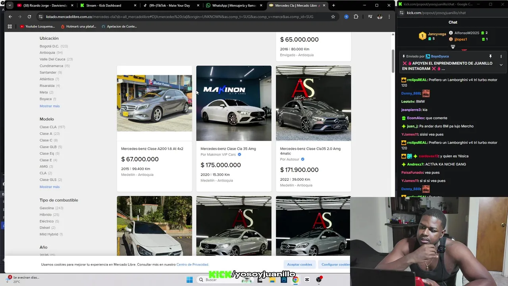Filter by Eléctrico fuel type
The width and height of the screenshot is (508, 286).
tap(49, 221)
